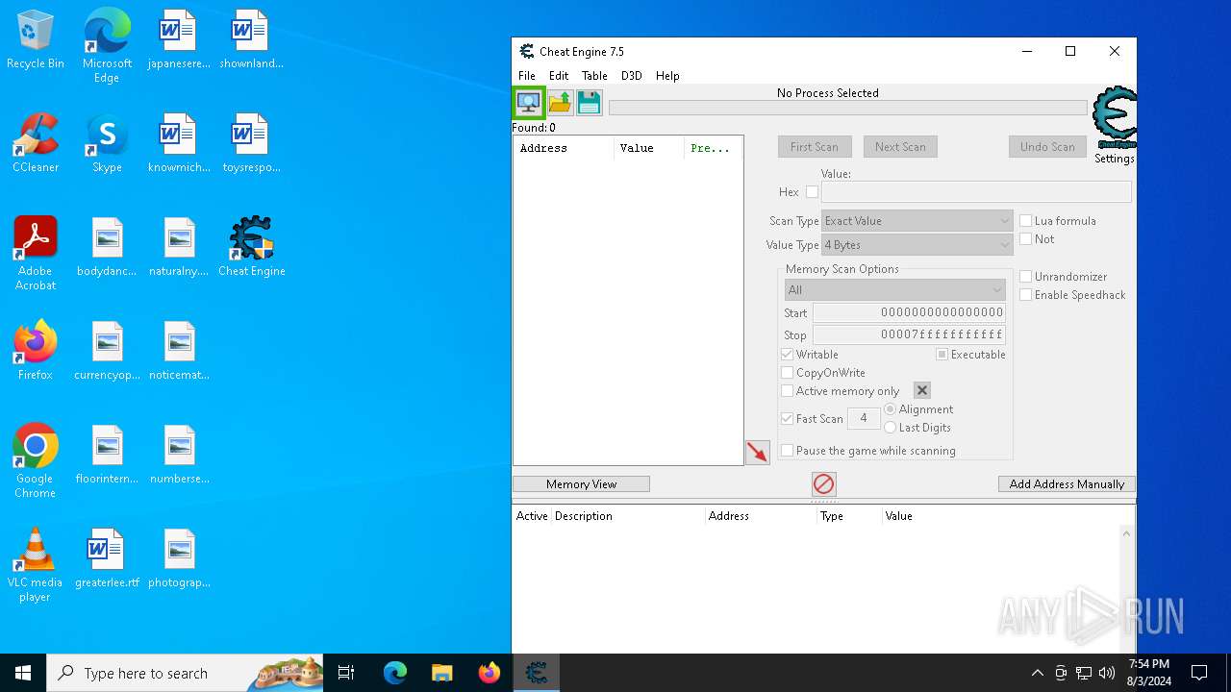Toggle the Writable checkbox

pyautogui.click(x=787, y=355)
